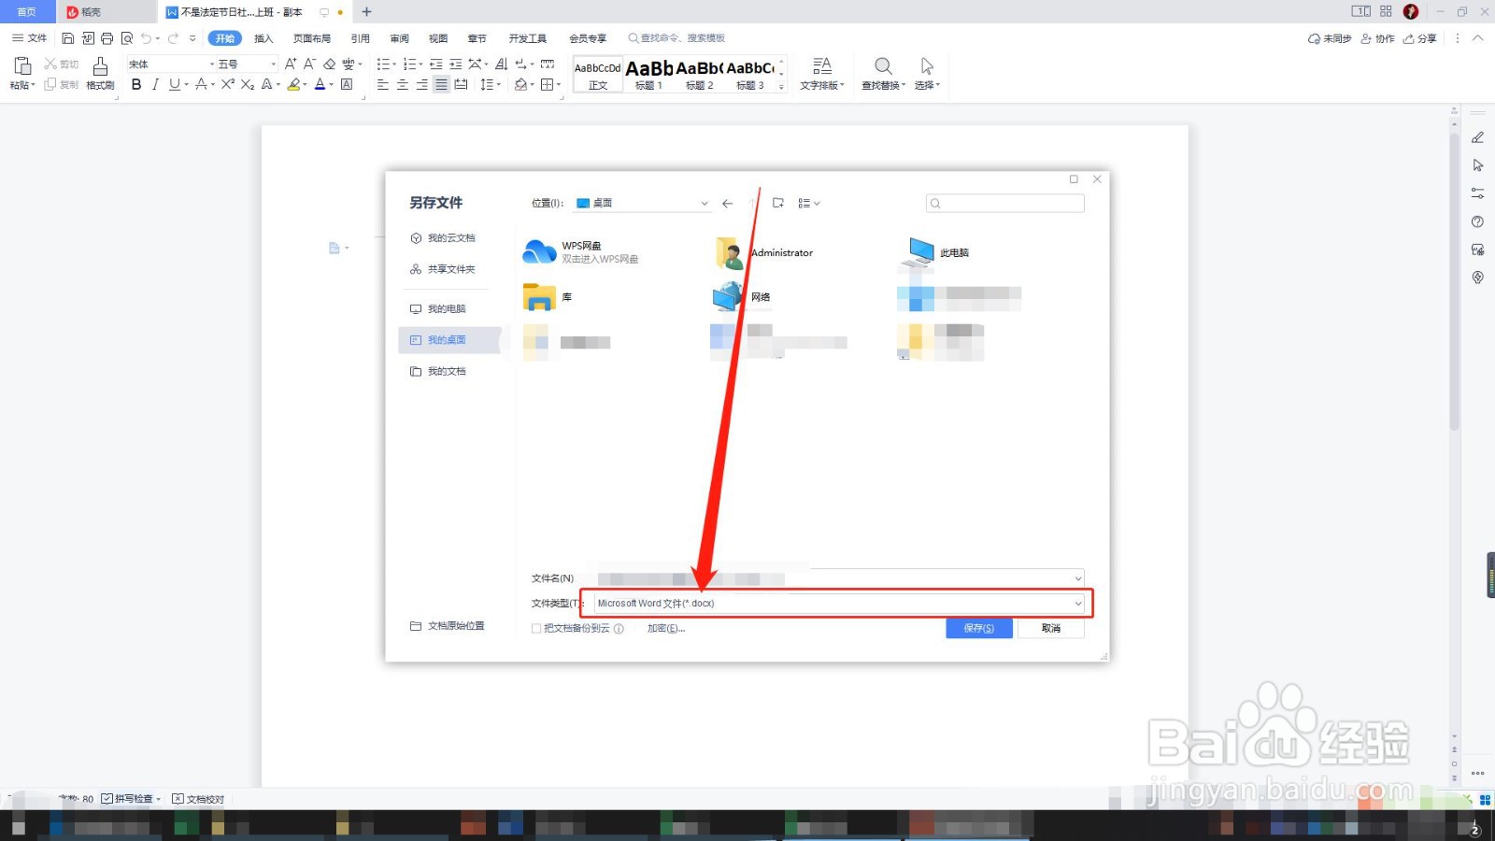Check the 把文档备份到云 checkbox
Screen dimensions: 1495x841
[x=536, y=629]
